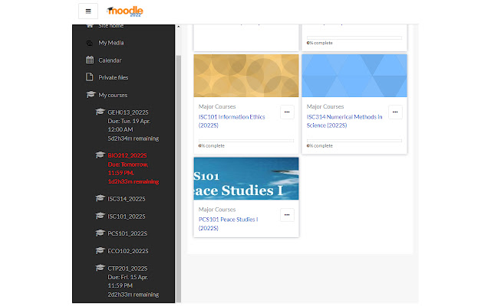This screenshot has width=491, height=306.
Task: Open ECO102_2022S course in sidebar
Action: [x=128, y=251]
